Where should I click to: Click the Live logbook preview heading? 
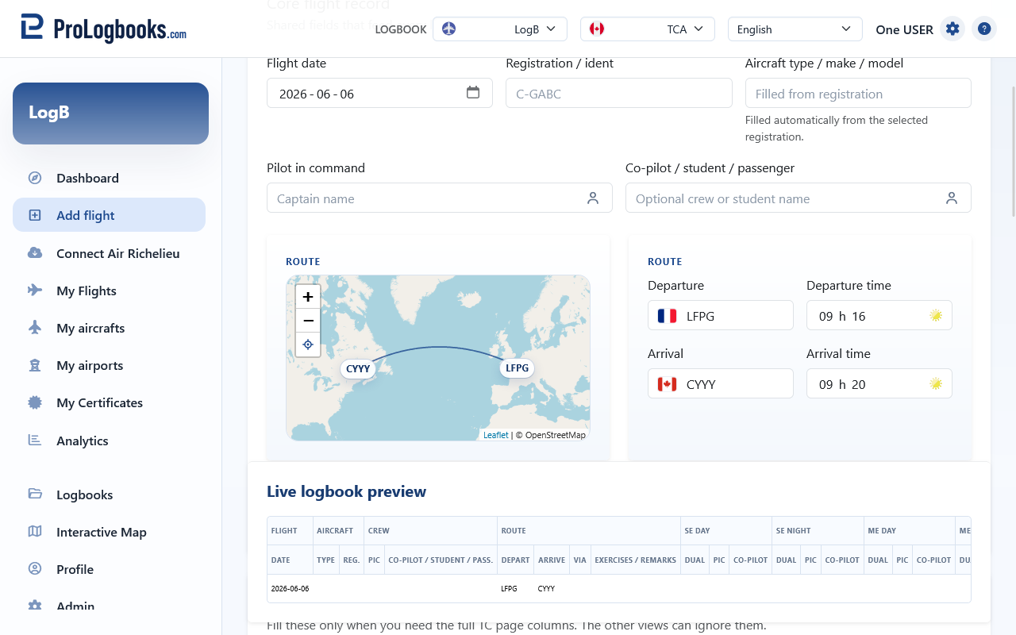pyautogui.click(x=346, y=491)
